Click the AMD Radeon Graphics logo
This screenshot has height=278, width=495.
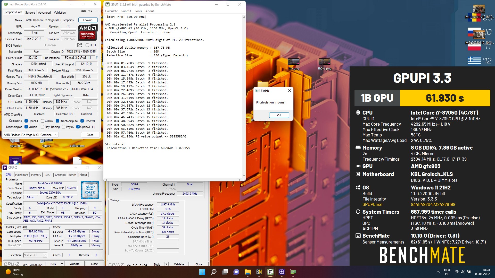pos(88,32)
